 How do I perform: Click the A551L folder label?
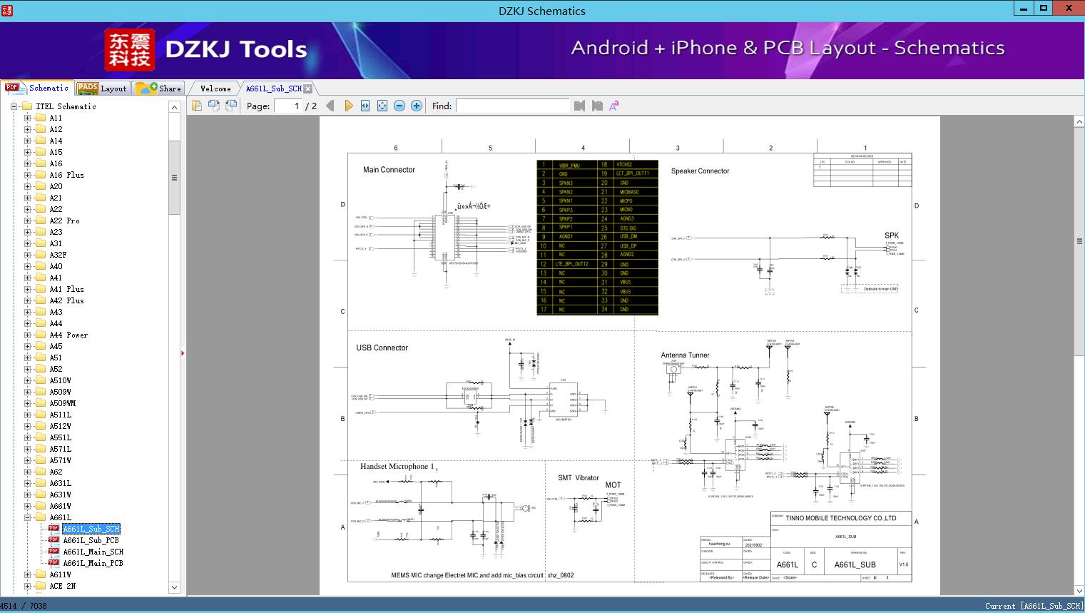pos(61,437)
